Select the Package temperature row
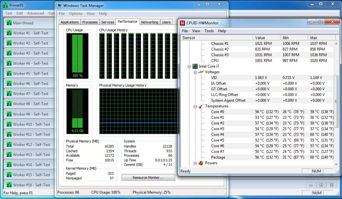Screen dimensions: 342x199 pyautogui.click(x=218, y=157)
